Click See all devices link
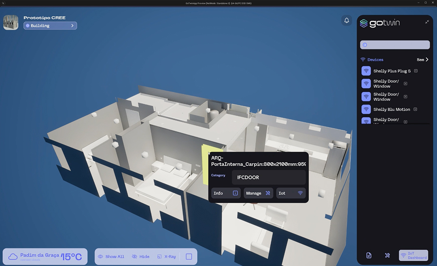This screenshot has width=437, height=266. tap(422, 59)
